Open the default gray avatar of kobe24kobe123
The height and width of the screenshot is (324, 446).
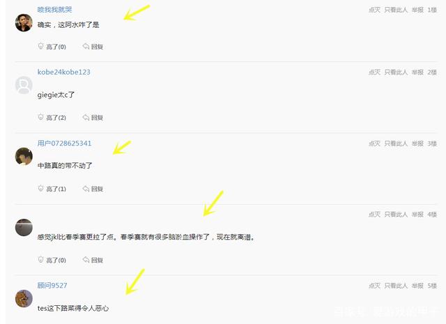click(24, 85)
